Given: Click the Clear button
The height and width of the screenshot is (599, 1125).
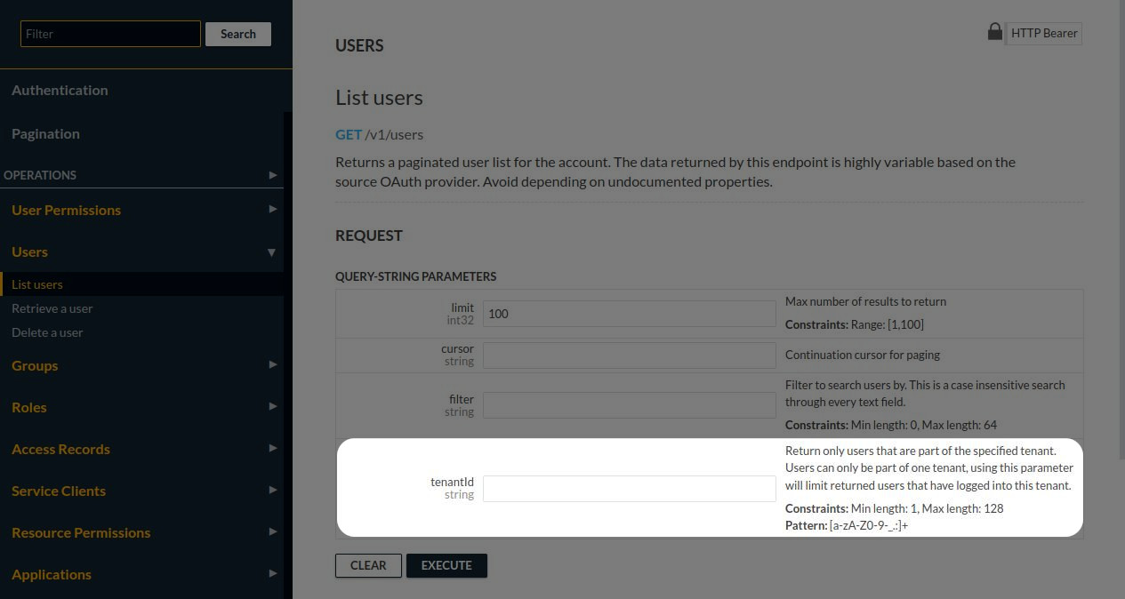Looking at the screenshot, I should pos(368,565).
